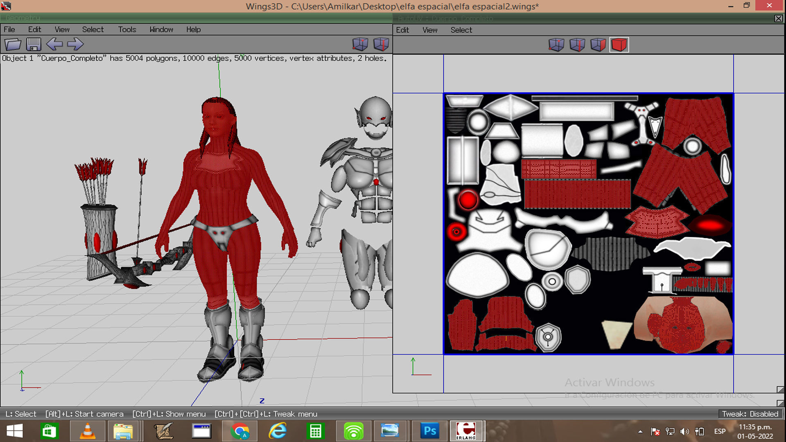The width and height of the screenshot is (786, 442).
Task: Open the Windows Start button
Action: click(x=15, y=431)
